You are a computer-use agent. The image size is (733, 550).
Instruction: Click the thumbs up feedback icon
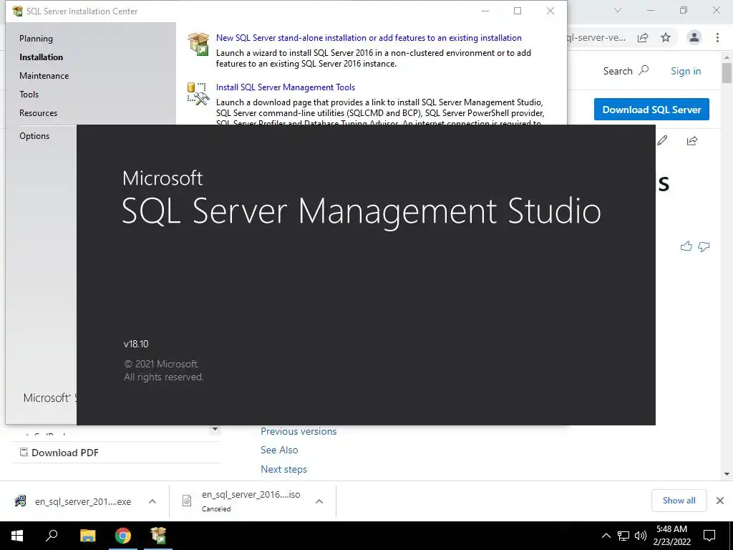click(686, 246)
